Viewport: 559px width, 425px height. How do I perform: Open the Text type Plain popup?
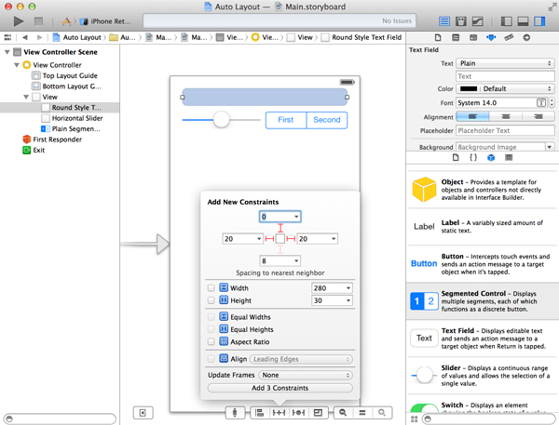coord(505,63)
